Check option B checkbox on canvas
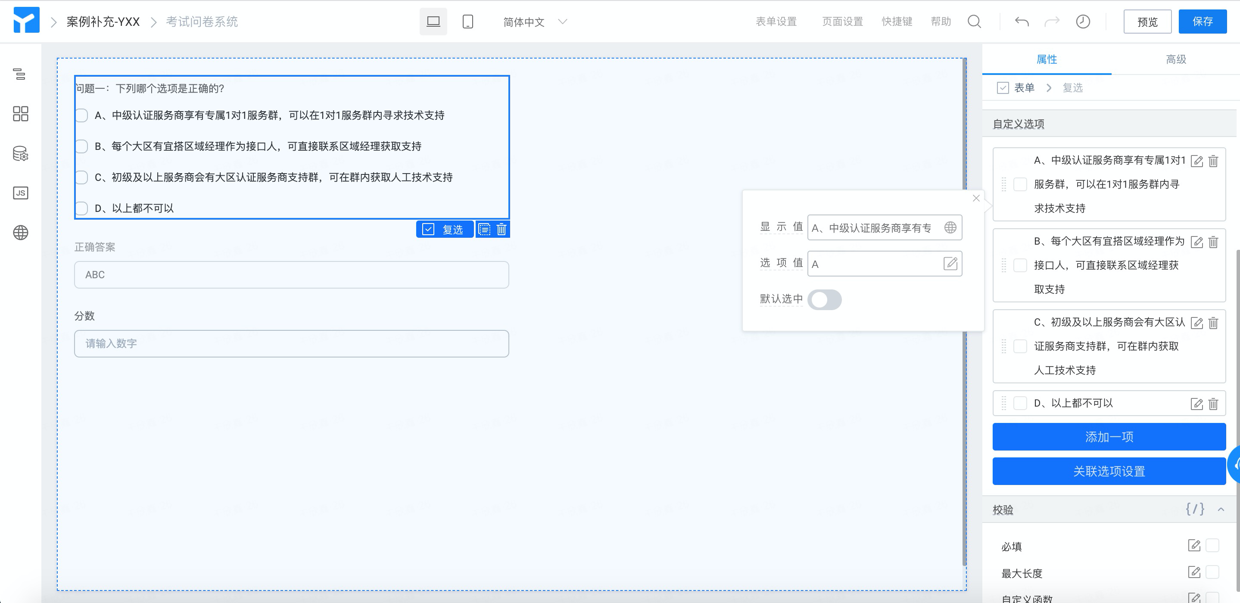Viewport: 1240px width, 603px height. (82, 146)
